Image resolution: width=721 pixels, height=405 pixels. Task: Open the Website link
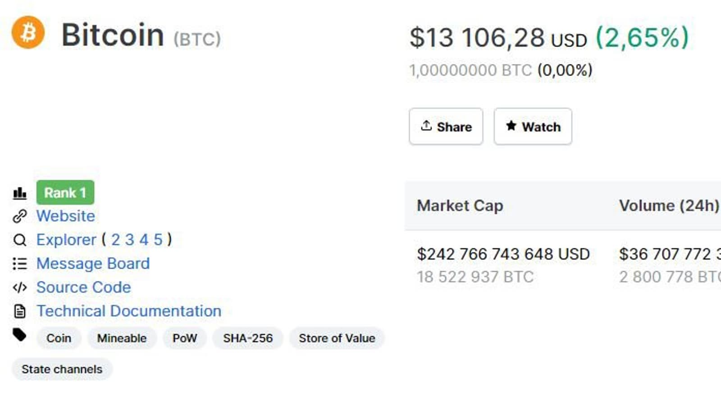(x=66, y=216)
